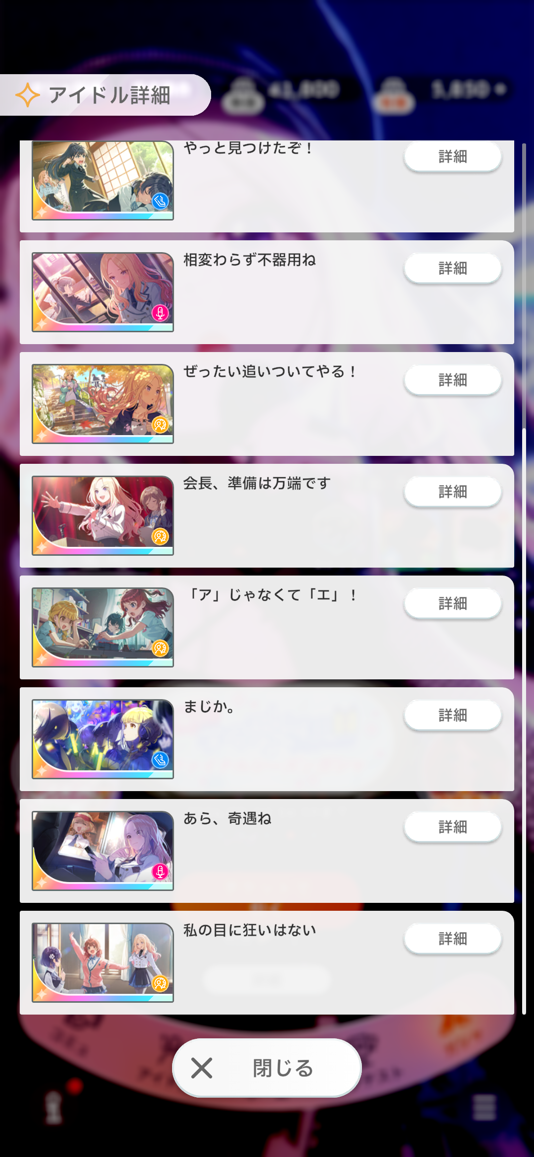Close the dialog with 閉じる button
Viewport: 534px width, 1157px height.
(x=267, y=1068)
